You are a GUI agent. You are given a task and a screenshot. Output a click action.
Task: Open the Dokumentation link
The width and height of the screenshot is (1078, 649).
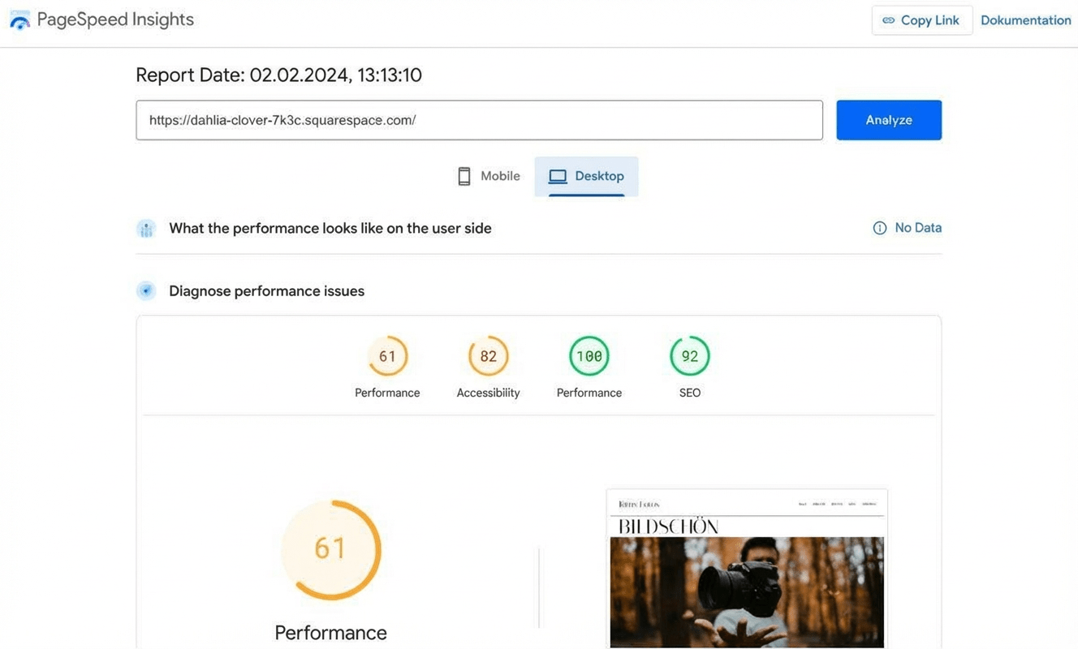pos(1025,20)
